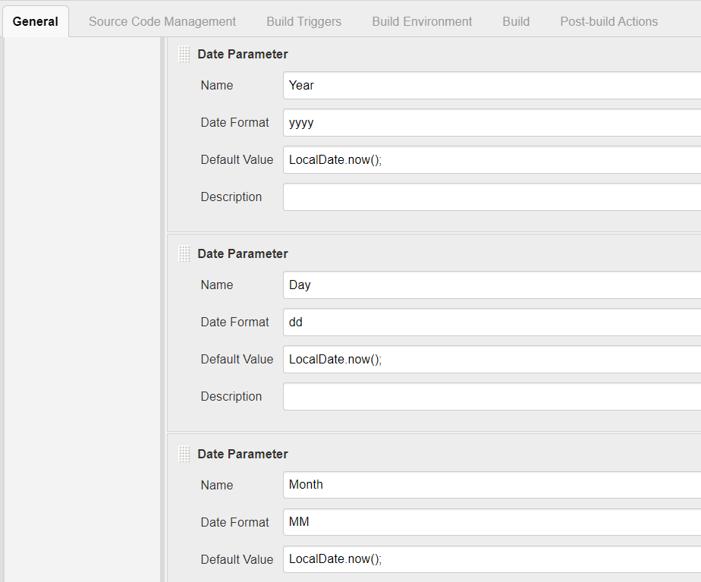Click the Description field of Day parameter
This screenshot has width=701, height=582.
point(492,396)
